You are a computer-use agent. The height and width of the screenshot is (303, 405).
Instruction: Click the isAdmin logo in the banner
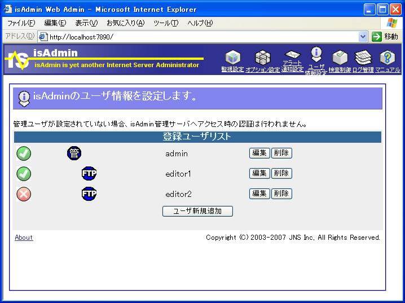tap(17, 60)
